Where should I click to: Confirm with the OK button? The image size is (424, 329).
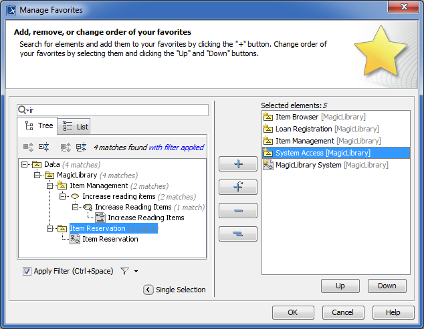pyautogui.click(x=293, y=312)
